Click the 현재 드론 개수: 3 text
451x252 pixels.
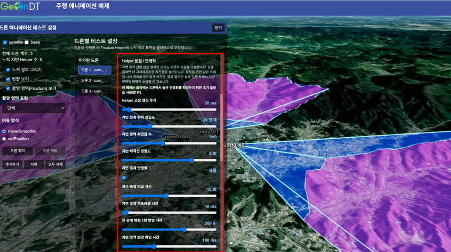pos(17,54)
